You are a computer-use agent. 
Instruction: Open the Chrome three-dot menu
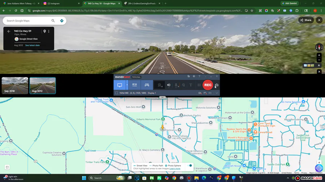coord(321,10)
